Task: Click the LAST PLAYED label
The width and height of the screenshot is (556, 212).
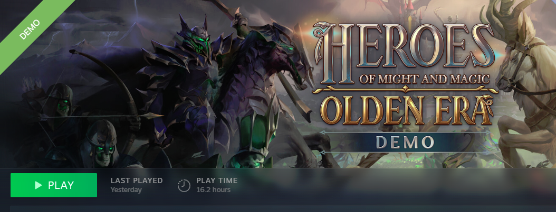Action: [x=137, y=180]
